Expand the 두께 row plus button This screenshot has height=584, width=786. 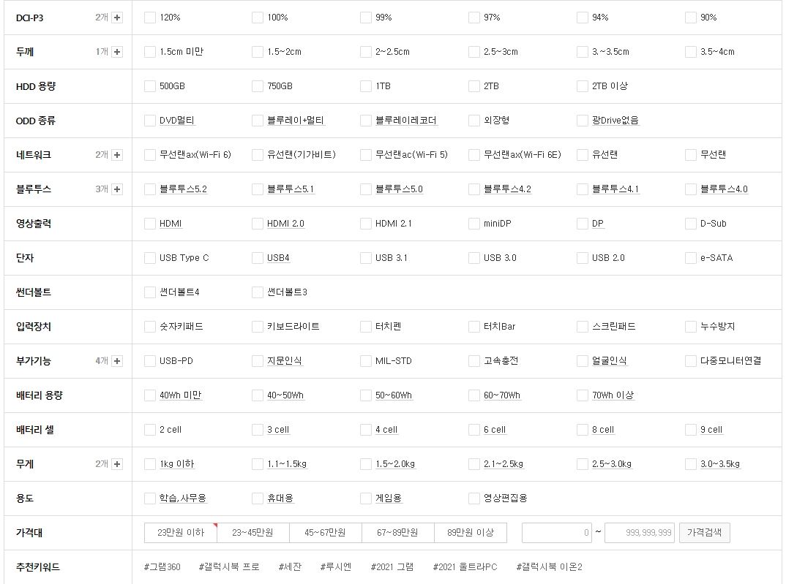click(117, 52)
